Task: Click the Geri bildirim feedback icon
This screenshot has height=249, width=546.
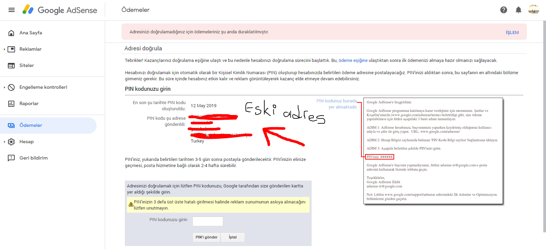Action: pyautogui.click(x=11, y=158)
